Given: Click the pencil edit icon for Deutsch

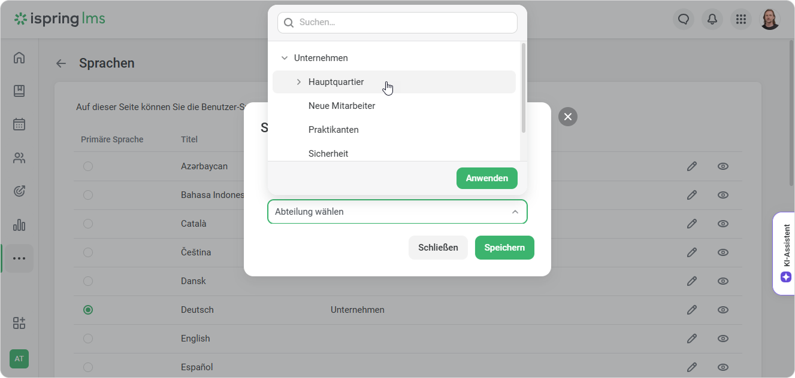Looking at the screenshot, I should pos(691,310).
